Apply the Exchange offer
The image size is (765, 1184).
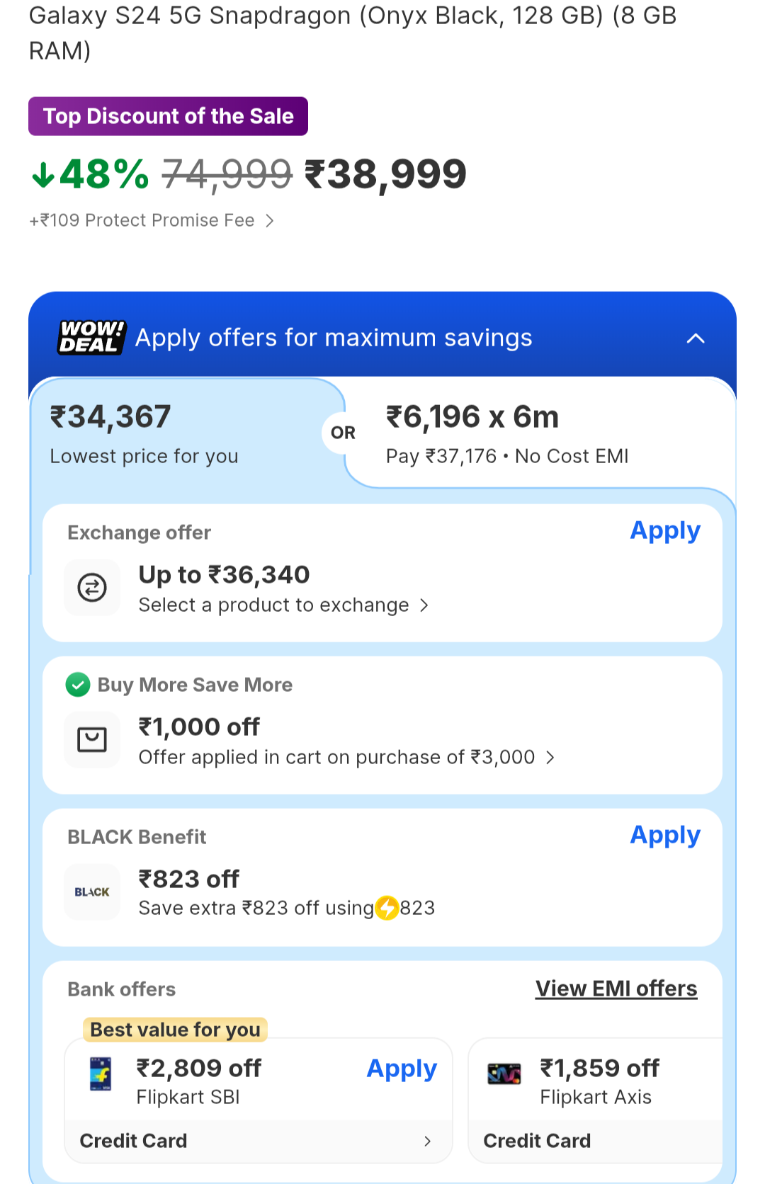point(665,531)
